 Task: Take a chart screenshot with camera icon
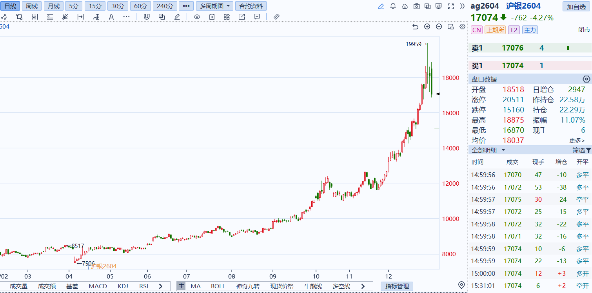coord(416,6)
